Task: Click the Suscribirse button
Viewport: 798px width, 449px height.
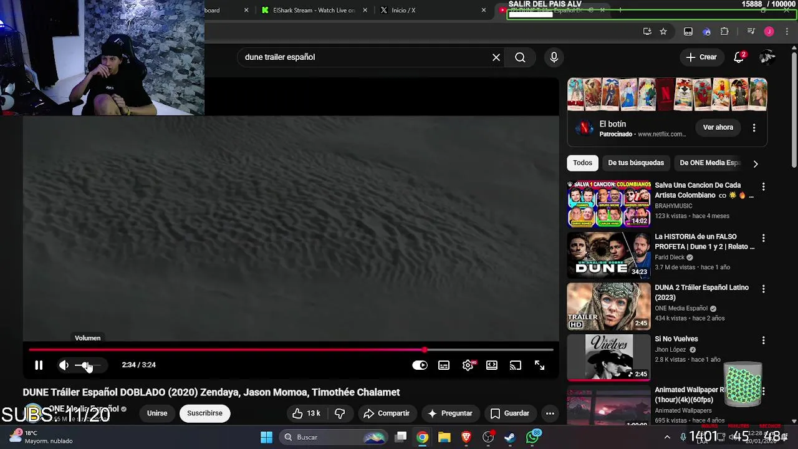Action: pyautogui.click(x=204, y=413)
